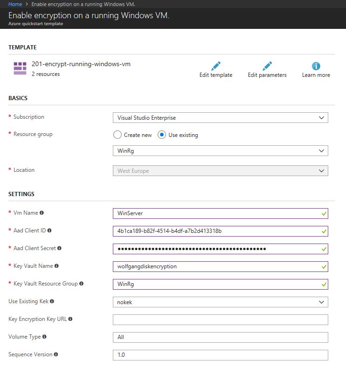Focus the masked Aad Client Secret field
The width and height of the screenshot is (346, 367).
(x=221, y=249)
